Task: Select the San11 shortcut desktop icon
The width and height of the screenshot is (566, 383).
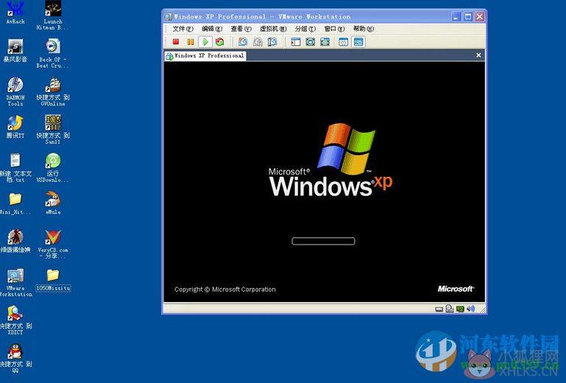Action: tap(53, 130)
